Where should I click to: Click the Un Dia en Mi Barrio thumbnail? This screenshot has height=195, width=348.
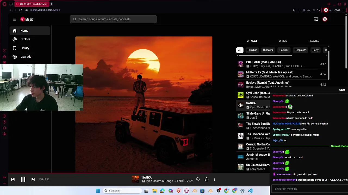pos(240,167)
